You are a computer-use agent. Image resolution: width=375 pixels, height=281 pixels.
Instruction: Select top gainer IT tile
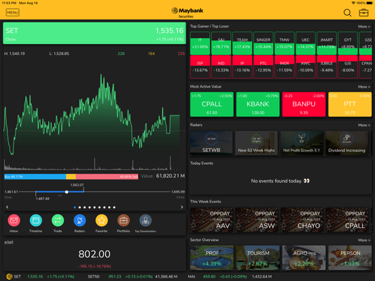[200, 43]
